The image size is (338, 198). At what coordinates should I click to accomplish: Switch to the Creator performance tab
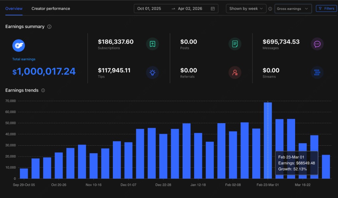point(51,8)
